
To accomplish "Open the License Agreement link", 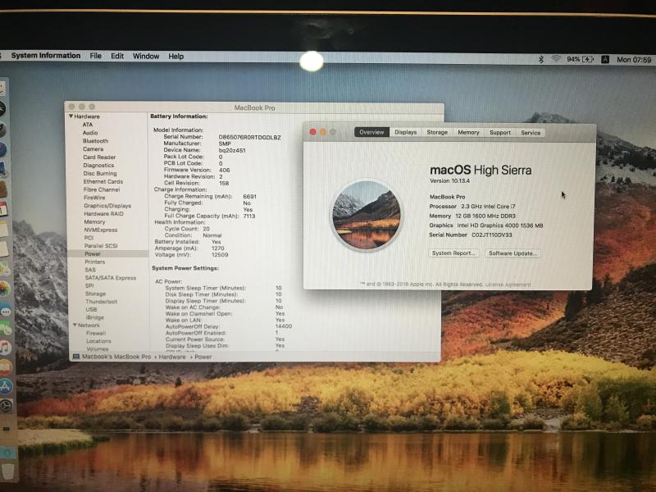I will point(508,285).
